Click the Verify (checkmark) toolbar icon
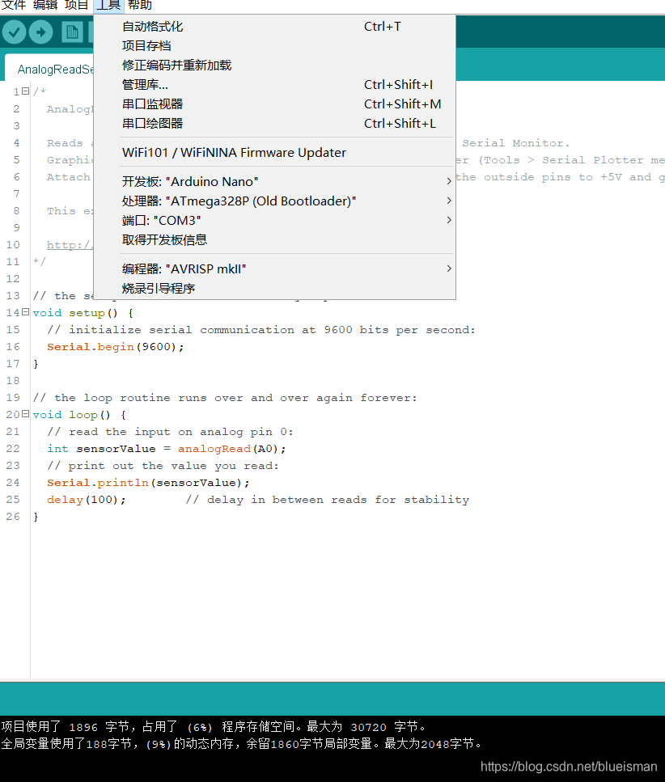Screen dimensions: 665x782 (14, 32)
